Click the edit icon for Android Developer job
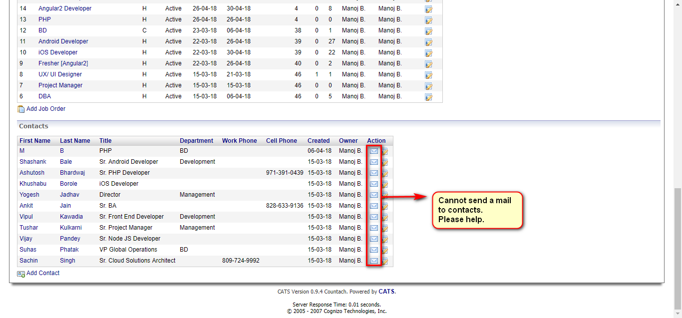 pyautogui.click(x=428, y=42)
